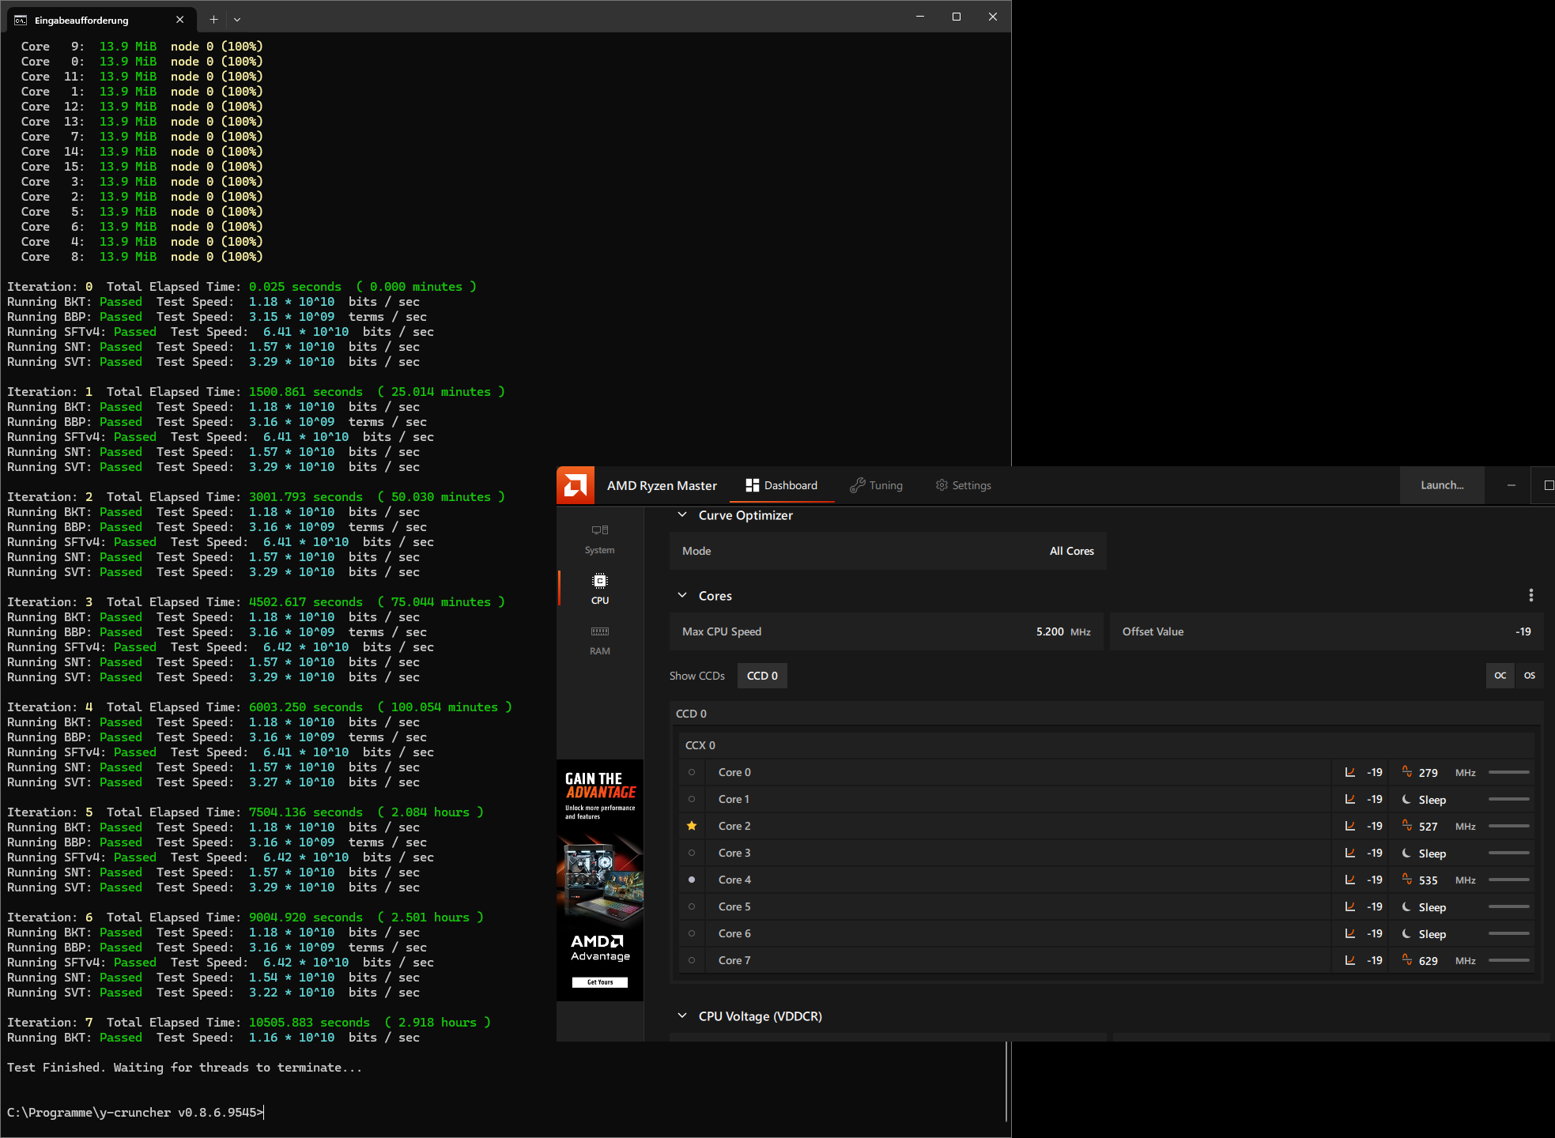Click the Core 0 speed bar

click(x=1508, y=772)
